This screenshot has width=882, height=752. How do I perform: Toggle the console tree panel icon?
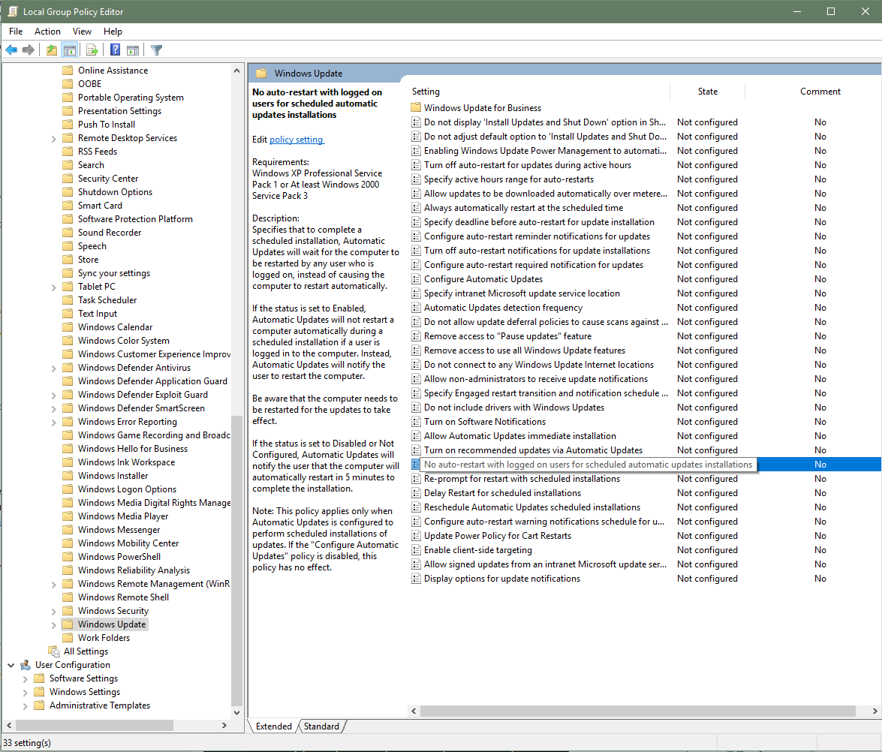[69, 50]
